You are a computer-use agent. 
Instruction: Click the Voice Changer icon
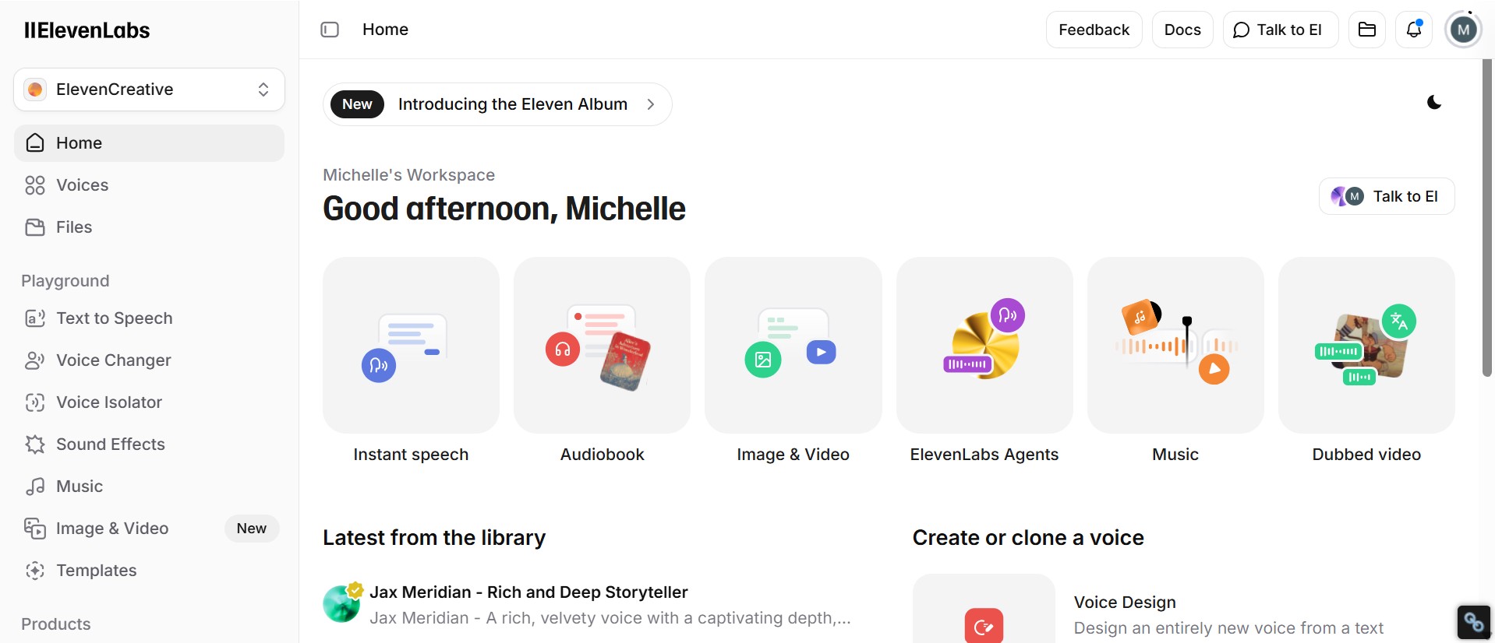click(35, 360)
